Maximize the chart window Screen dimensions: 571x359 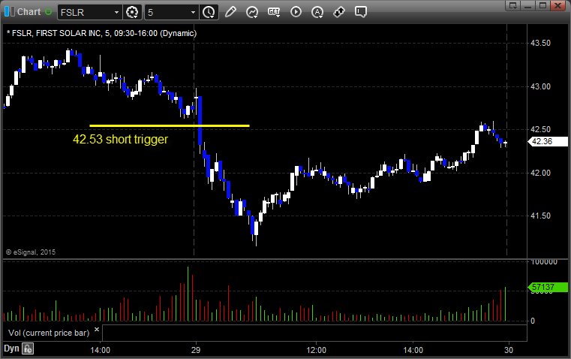[543, 5]
